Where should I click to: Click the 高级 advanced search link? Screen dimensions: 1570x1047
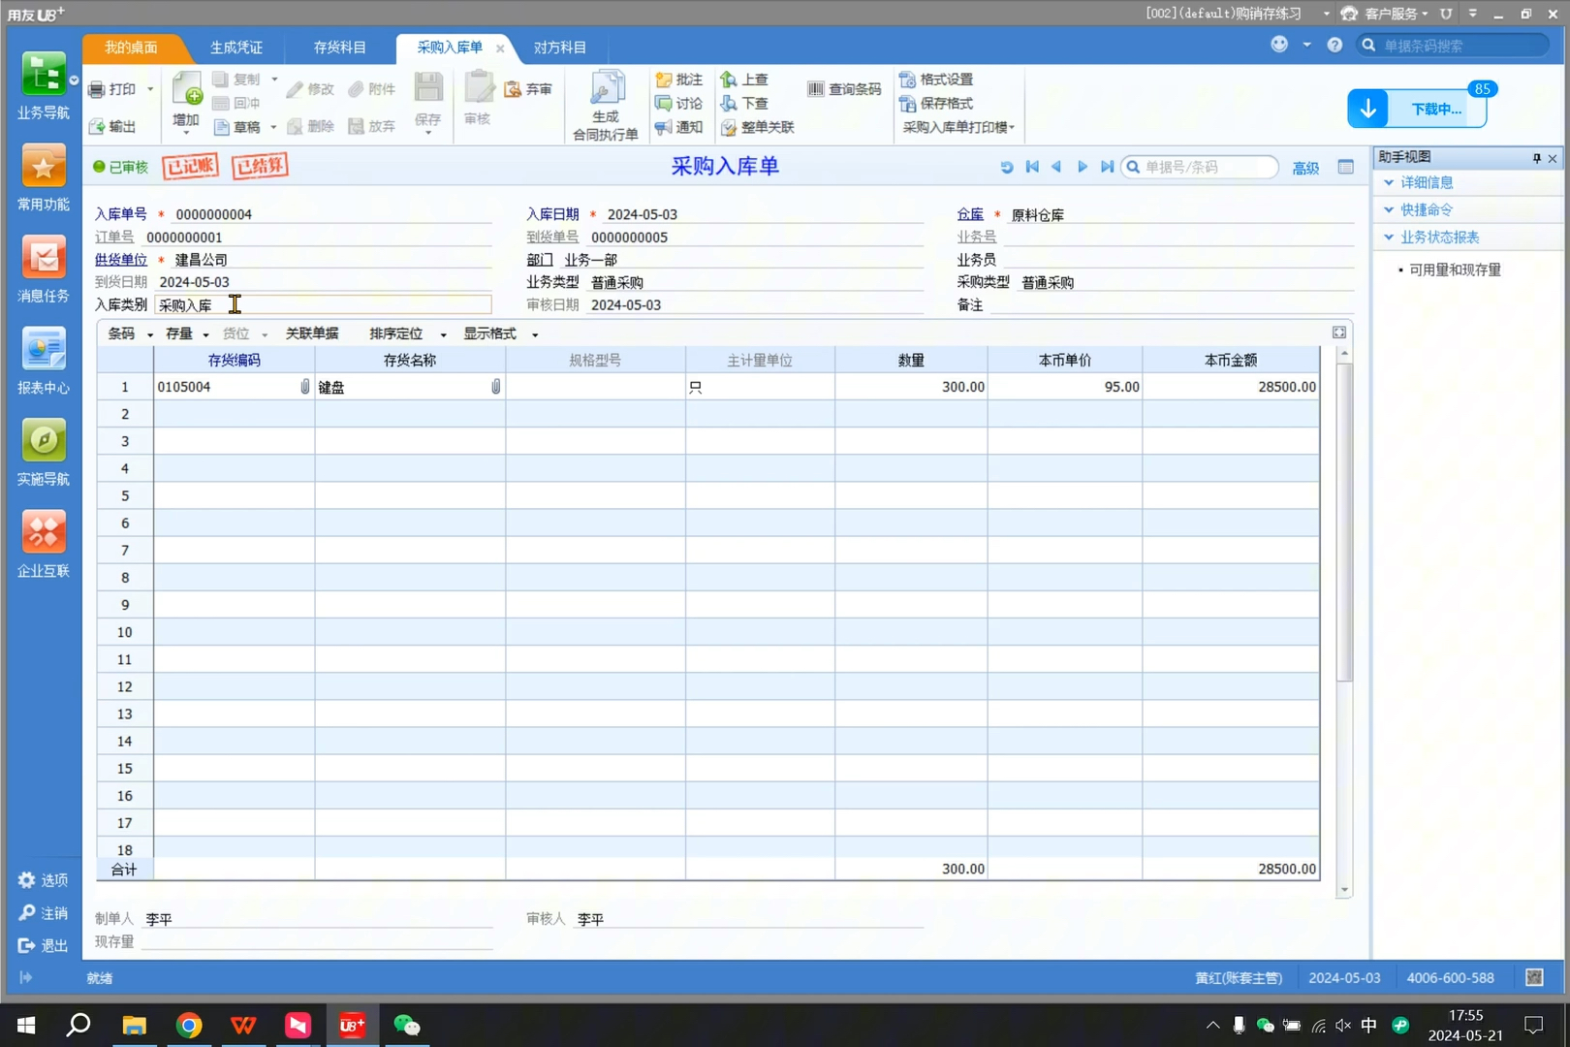pyautogui.click(x=1305, y=167)
